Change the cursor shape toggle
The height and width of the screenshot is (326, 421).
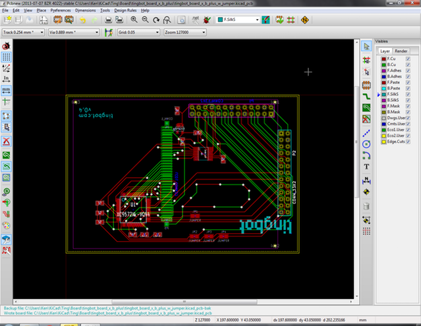[x=6, y=101]
